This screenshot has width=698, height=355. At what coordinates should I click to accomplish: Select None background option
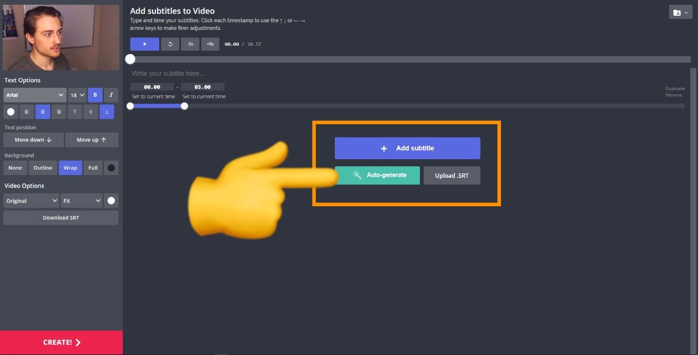pyautogui.click(x=15, y=168)
